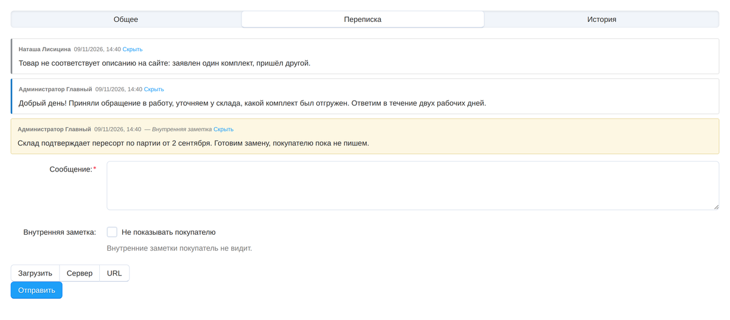This screenshot has height=320, width=730.
Task: Focus the Сообщение text area
Action: pyautogui.click(x=413, y=186)
